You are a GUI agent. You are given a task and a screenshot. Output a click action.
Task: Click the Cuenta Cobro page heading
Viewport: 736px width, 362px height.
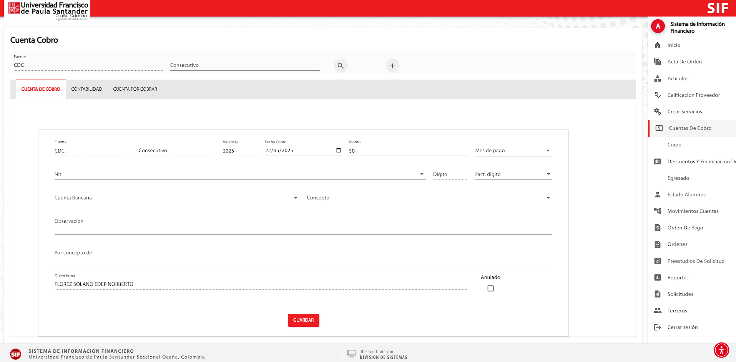pyautogui.click(x=34, y=40)
